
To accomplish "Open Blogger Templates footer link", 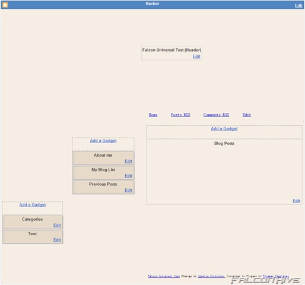I will (x=276, y=276).
